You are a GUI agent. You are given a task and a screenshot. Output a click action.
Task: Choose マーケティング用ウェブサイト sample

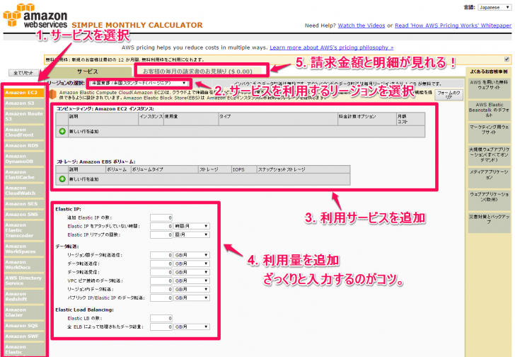click(489, 132)
